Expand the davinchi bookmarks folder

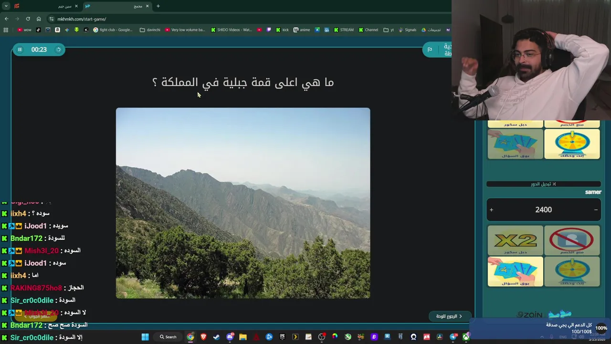click(x=150, y=30)
